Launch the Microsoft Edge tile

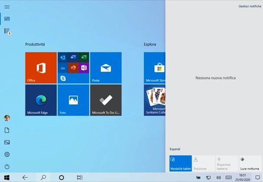click(x=41, y=100)
